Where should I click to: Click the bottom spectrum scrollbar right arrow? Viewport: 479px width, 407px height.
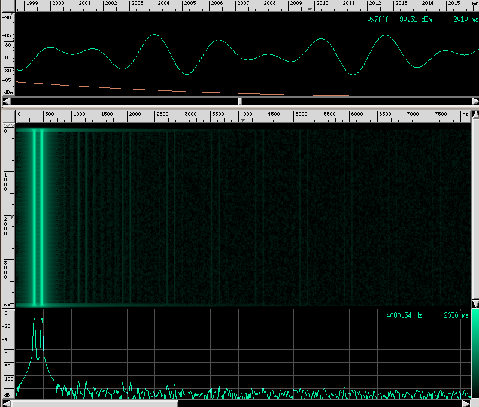pos(466,403)
